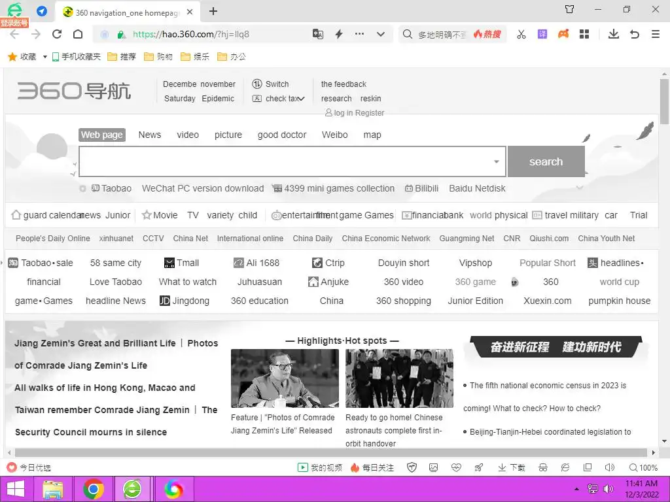
Task: Expand the address bar dropdown chevron
Action: tap(381, 34)
